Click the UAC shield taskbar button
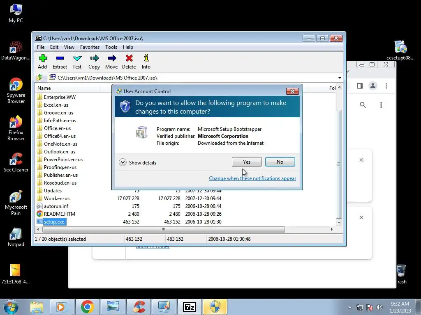The width and height of the screenshot is (421, 315). [x=215, y=307]
